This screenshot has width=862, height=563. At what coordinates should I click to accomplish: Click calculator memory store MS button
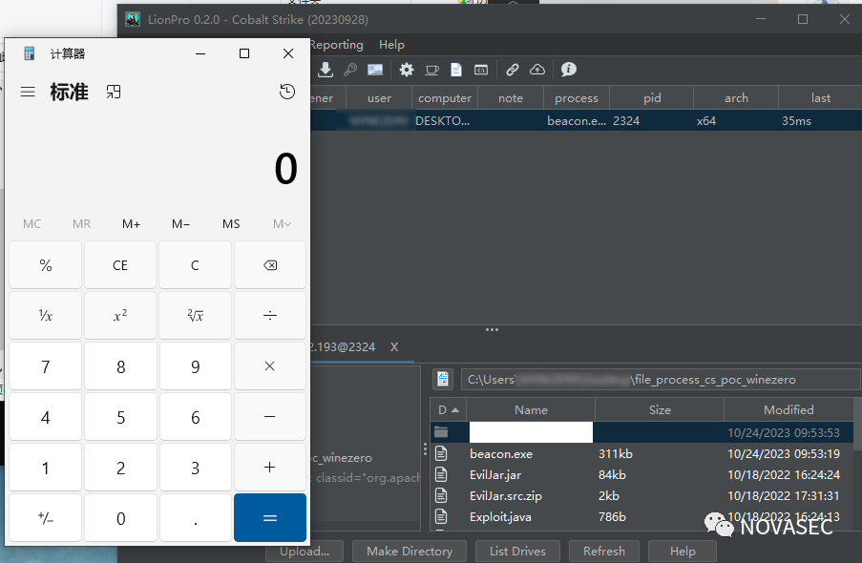tap(231, 224)
